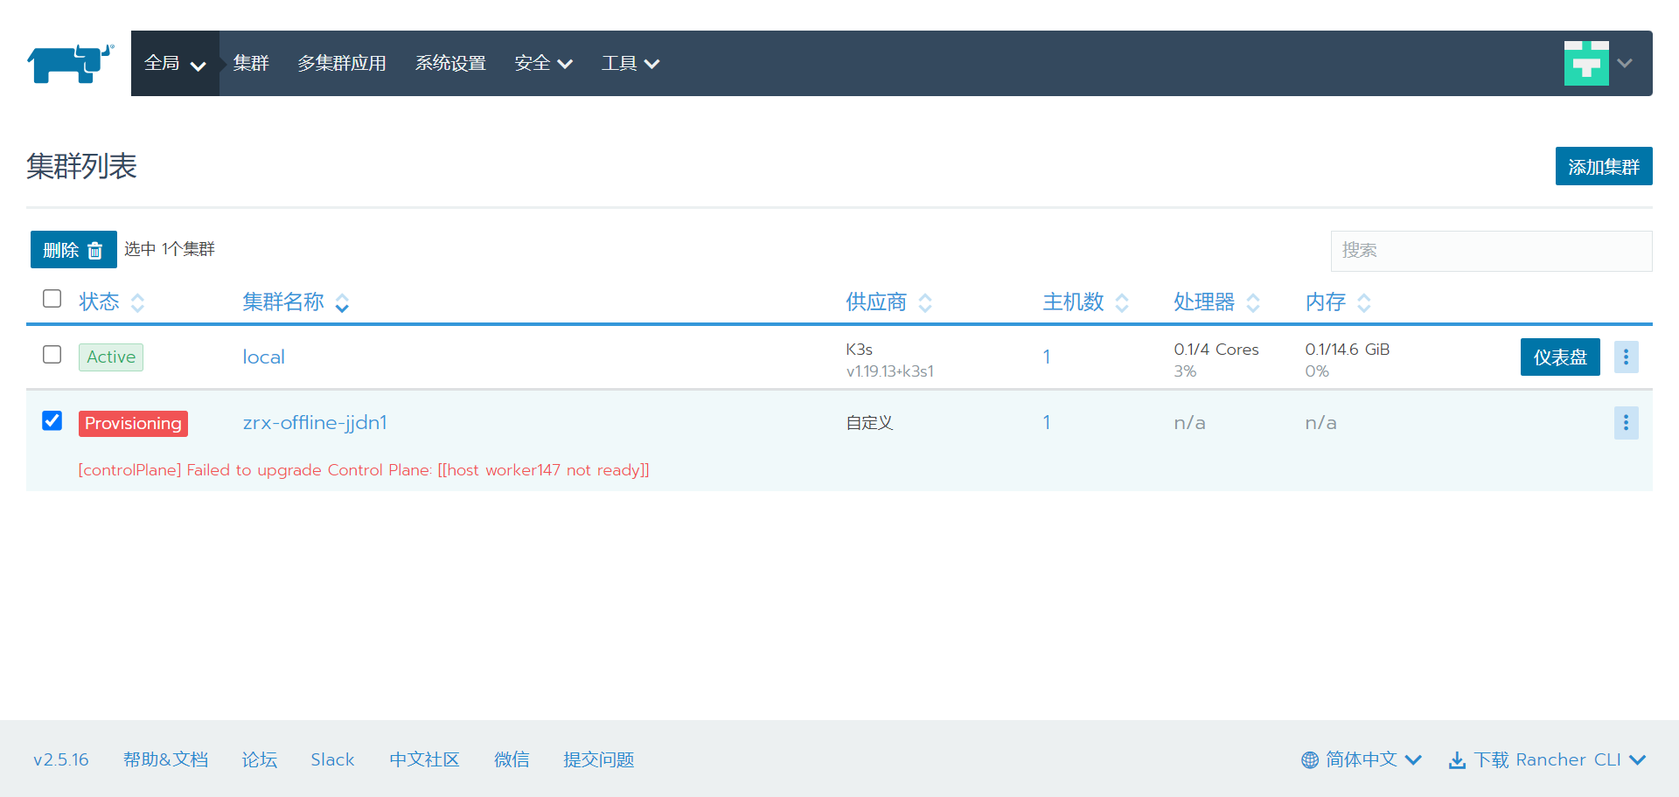Open the zrx-offline-jjdn1 cluster link

coord(315,423)
